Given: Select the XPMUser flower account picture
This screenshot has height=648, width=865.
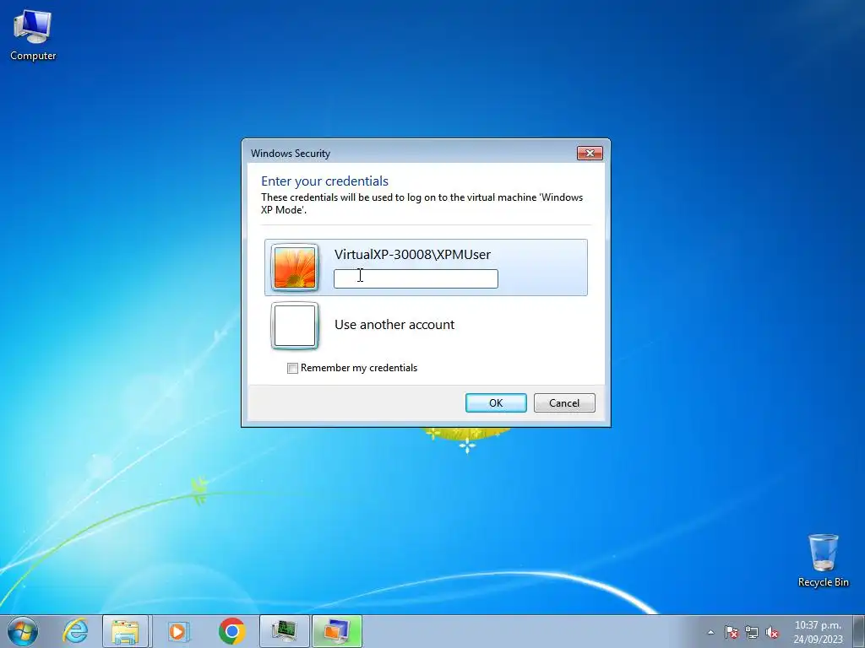Looking at the screenshot, I should pos(295,267).
